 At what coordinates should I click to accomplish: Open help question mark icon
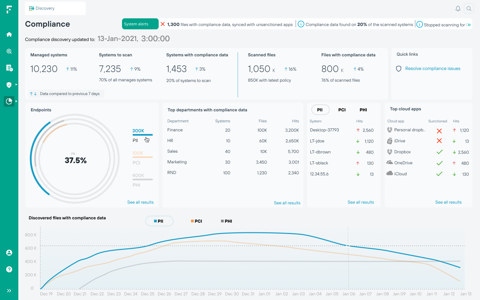tap(9, 269)
